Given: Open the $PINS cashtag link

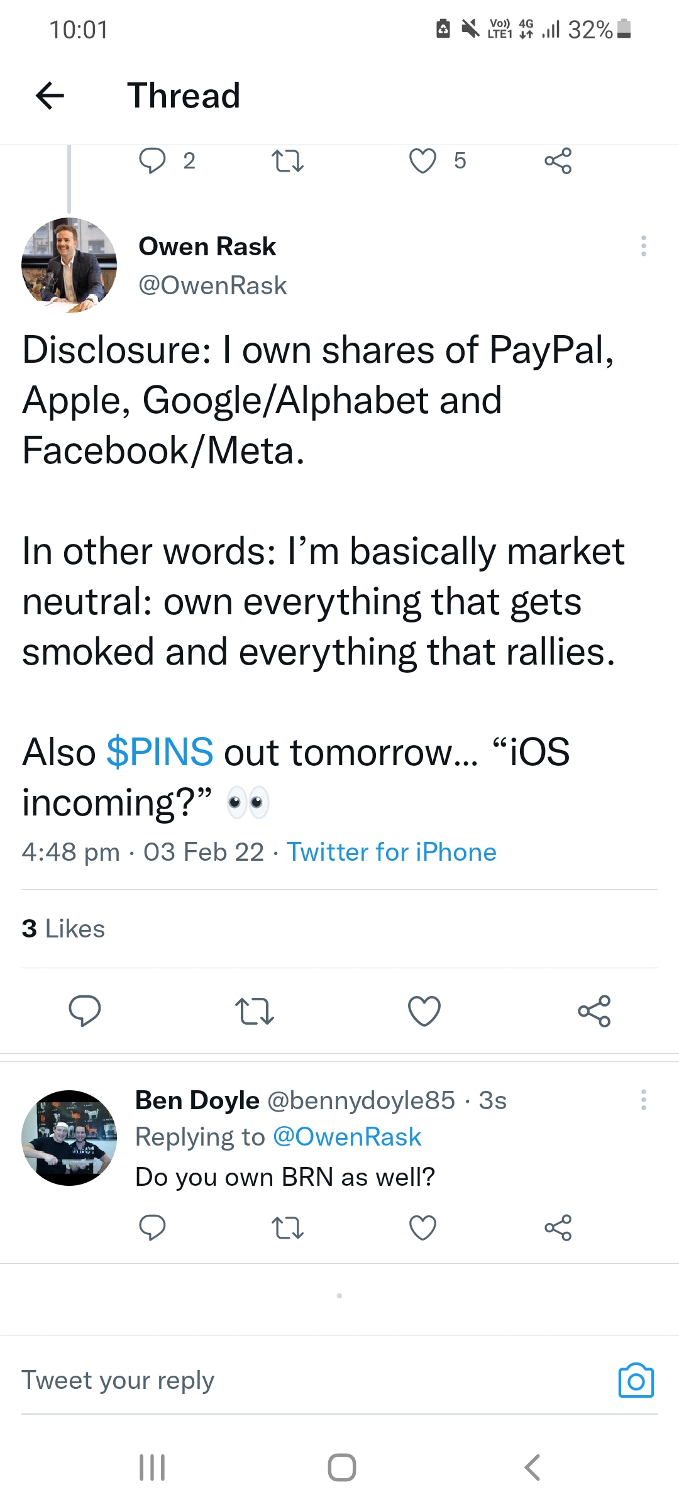Looking at the screenshot, I should [x=160, y=752].
